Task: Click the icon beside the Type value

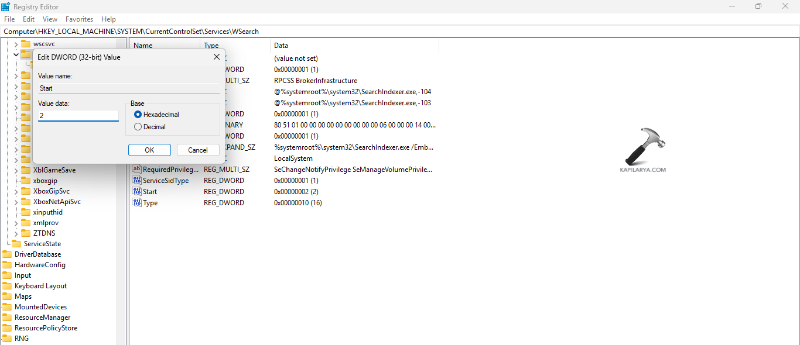Action: pyautogui.click(x=138, y=202)
